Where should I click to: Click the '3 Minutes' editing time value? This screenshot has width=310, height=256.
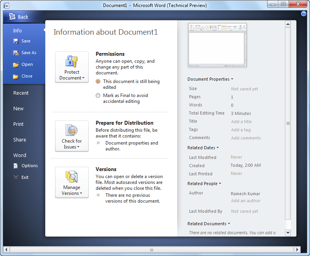(241, 113)
